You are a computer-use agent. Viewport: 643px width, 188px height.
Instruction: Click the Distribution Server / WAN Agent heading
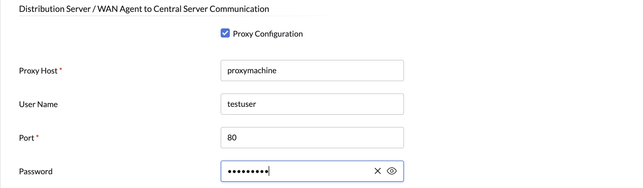click(x=144, y=9)
